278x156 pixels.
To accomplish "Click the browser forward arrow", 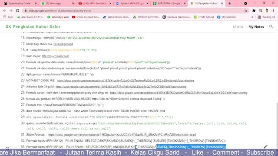I will coord(11,10).
